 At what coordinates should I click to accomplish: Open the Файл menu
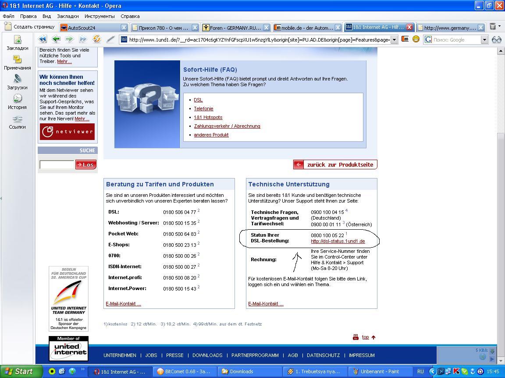(9, 16)
